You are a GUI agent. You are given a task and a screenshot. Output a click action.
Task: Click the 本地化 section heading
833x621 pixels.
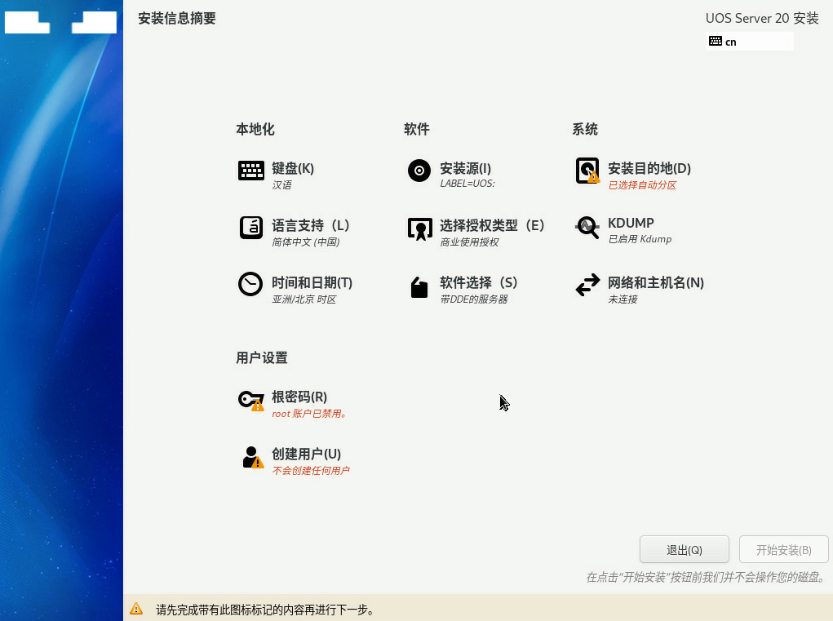255,129
